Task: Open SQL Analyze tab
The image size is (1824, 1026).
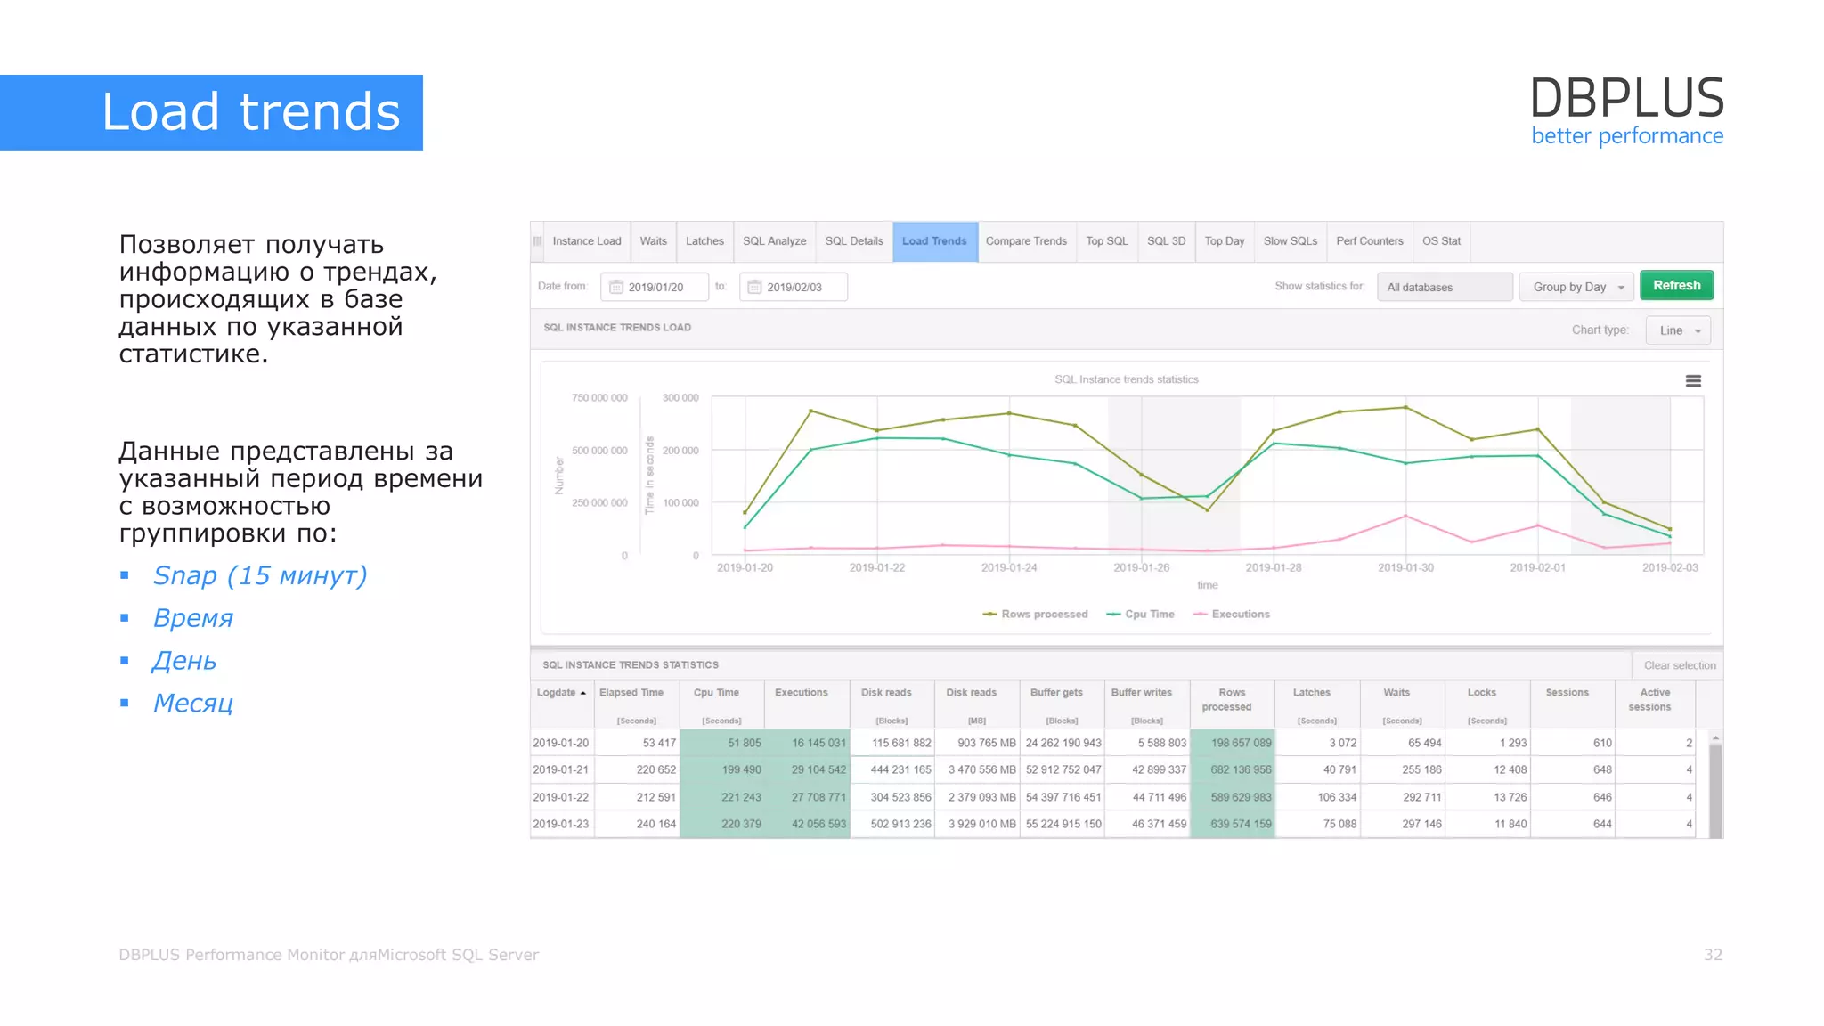Action: [774, 241]
